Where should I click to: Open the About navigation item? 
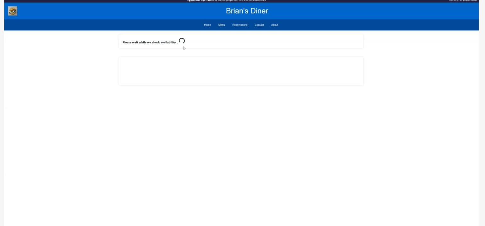[x=275, y=25]
